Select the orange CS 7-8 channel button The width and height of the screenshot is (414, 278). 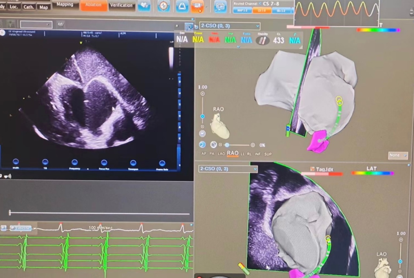click(x=262, y=10)
